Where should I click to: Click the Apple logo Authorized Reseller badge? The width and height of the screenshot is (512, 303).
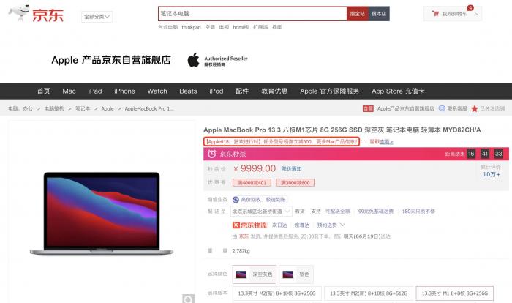pos(217,60)
